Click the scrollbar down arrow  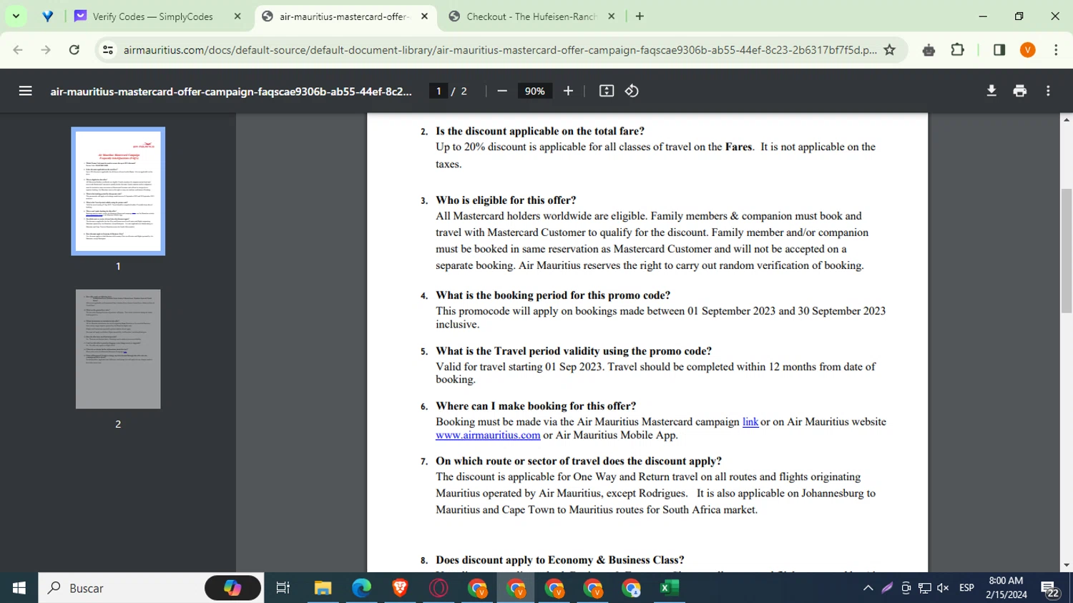click(1067, 565)
